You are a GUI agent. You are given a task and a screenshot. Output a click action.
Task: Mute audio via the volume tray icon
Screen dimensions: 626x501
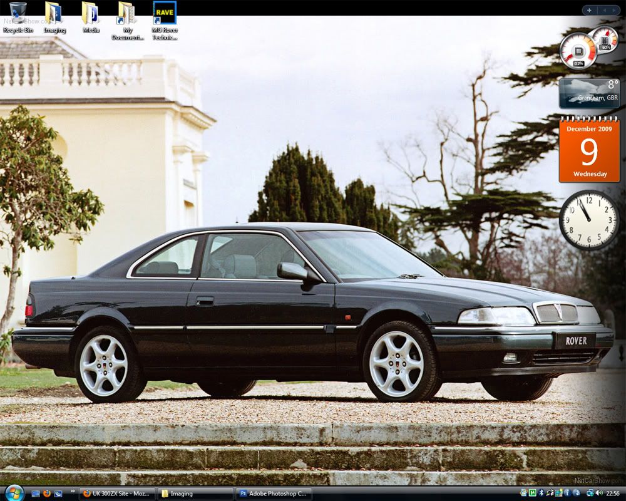coord(599,493)
